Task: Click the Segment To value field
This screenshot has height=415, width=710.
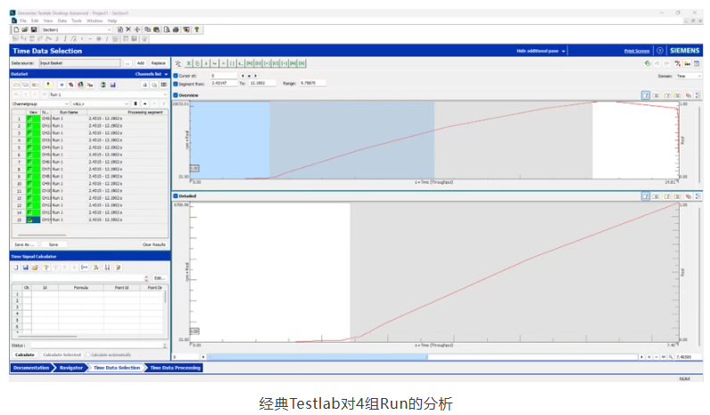Action: [262, 83]
